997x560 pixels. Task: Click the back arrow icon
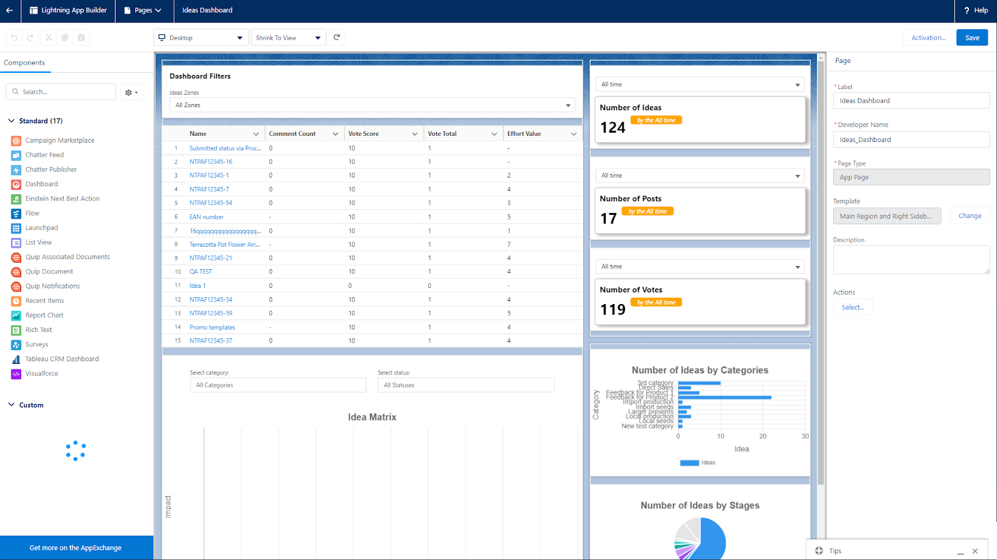9,11
